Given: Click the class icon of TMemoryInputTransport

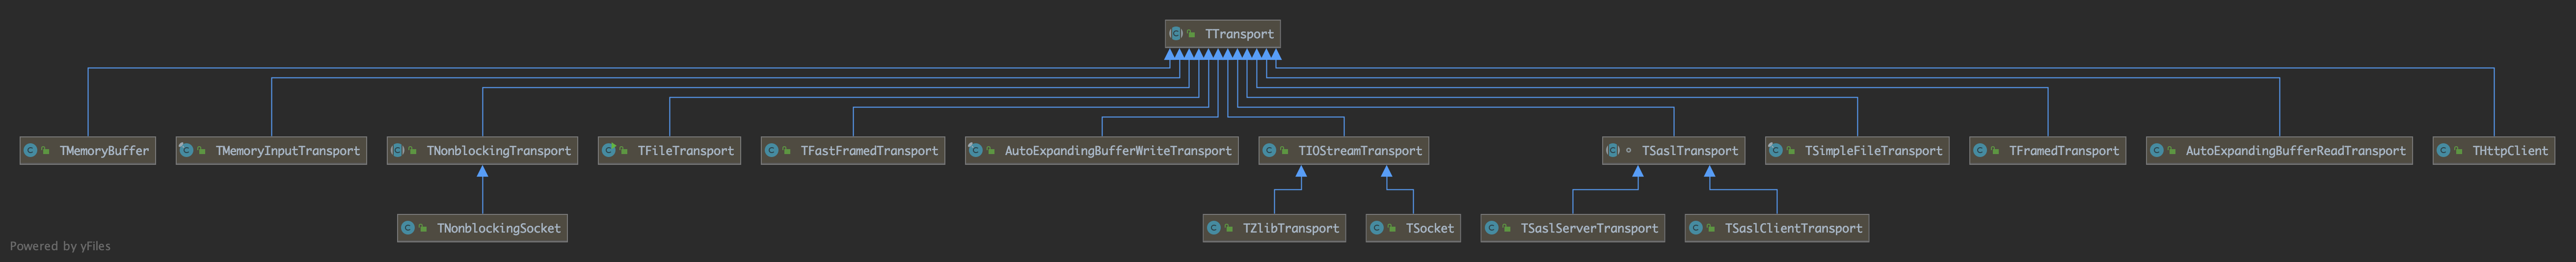Looking at the screenshot, I should click(186, 151).
